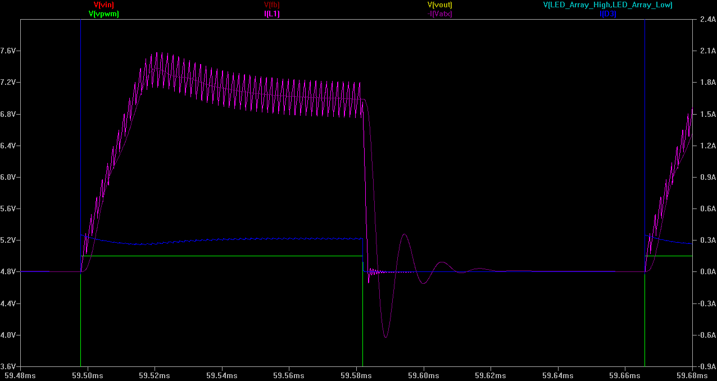Click the 1.5A right axis label
The width and height of the screenshot is (717, 381).
[707, 114]
